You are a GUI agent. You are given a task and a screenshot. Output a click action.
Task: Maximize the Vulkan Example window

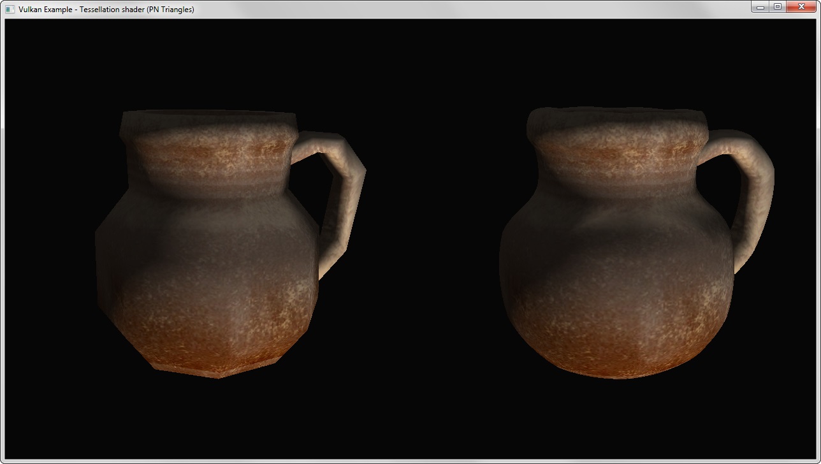tap(777, 7)
